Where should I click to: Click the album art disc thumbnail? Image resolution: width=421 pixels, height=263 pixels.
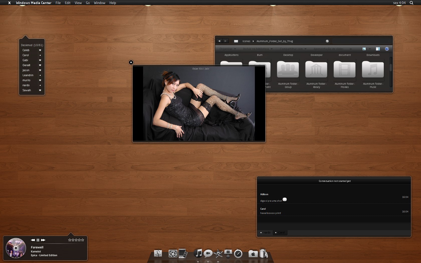point(16,248)
